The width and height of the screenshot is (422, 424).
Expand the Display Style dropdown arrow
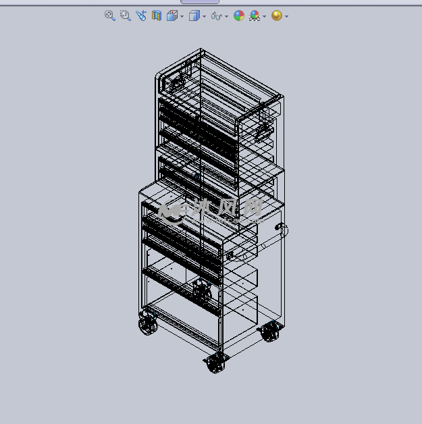[x=204, y=16]
